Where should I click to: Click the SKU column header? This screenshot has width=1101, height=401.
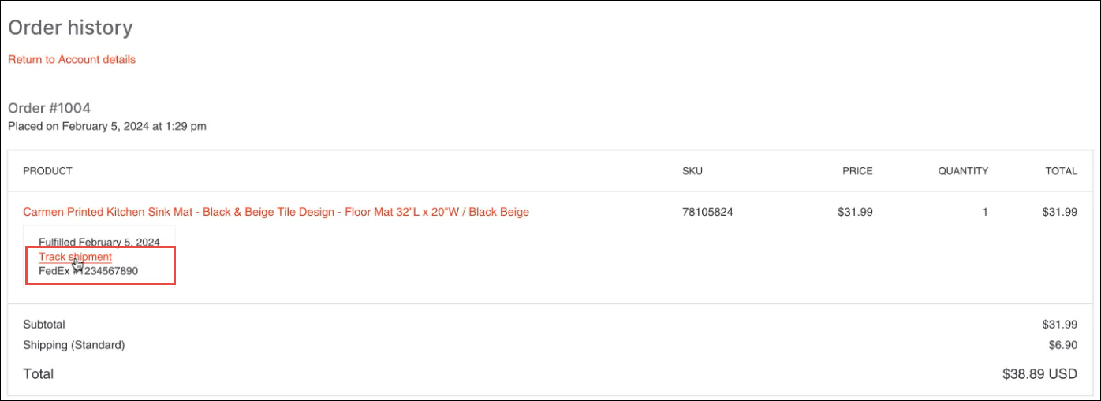pyautogui.click(x=692, y=171)
